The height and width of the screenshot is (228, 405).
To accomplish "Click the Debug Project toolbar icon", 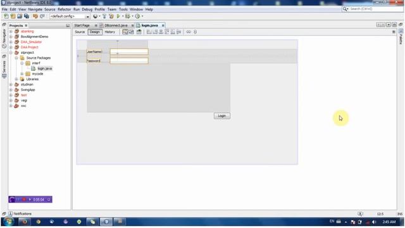I will [x=128, y=16].
